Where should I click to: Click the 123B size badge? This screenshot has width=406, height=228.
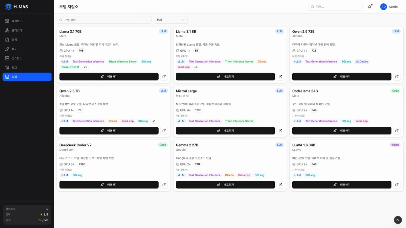click(x=198, y=110)
